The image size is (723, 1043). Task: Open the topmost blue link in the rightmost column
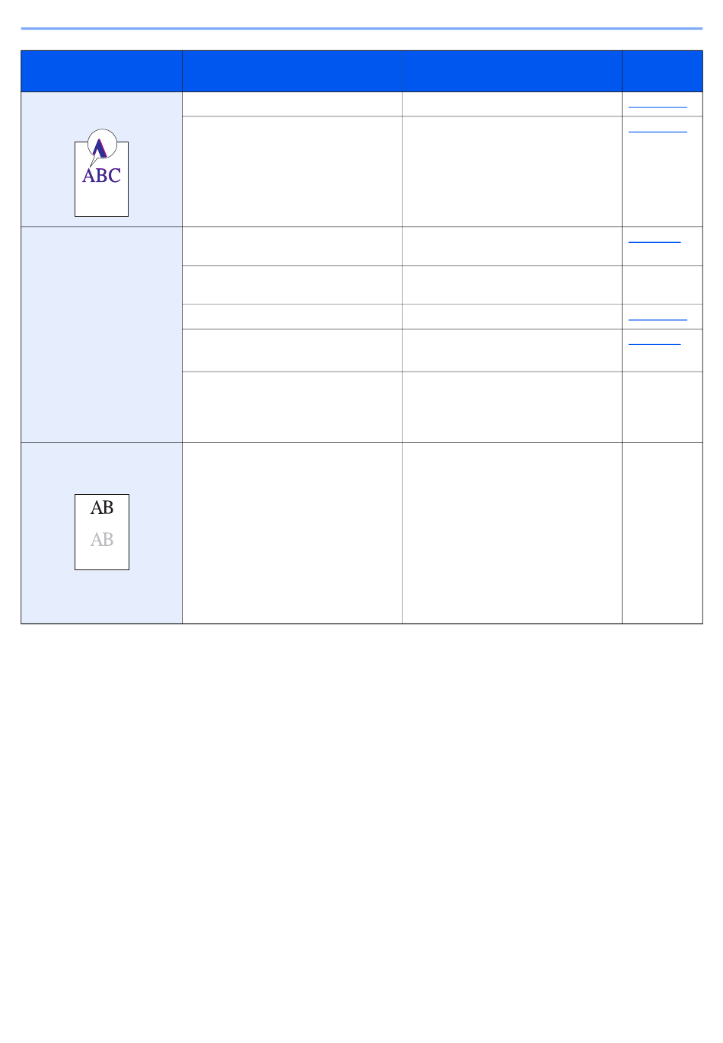658,107
